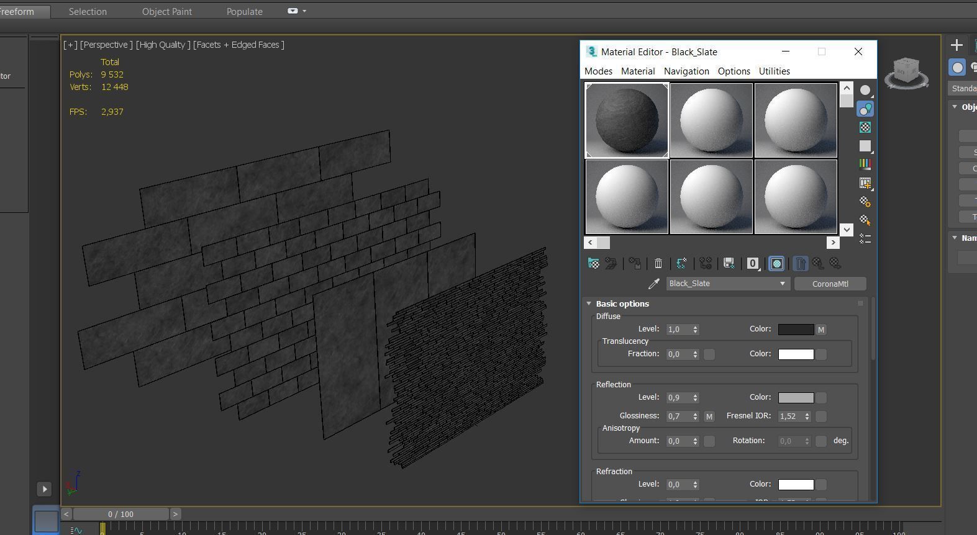The height and width of the screenshot is (535, 977).
Task: Toggle Show End Result button
Action: pyautogui.click(x=800, y=264)
